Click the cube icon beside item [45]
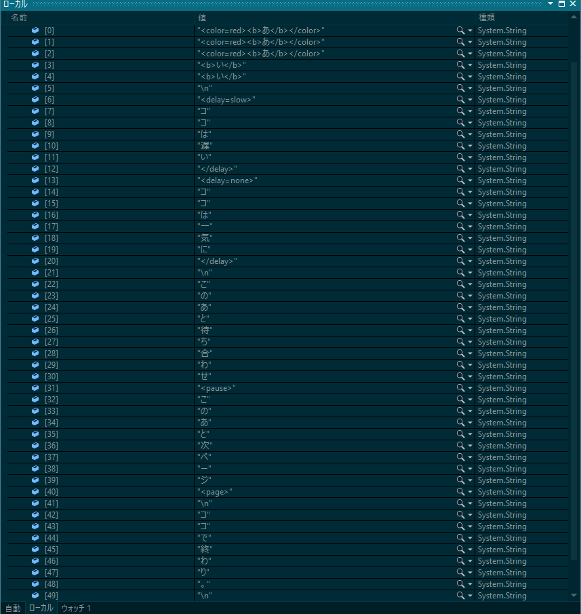The height and width of the screenshot is (614, 581). [x=35, y=550]
